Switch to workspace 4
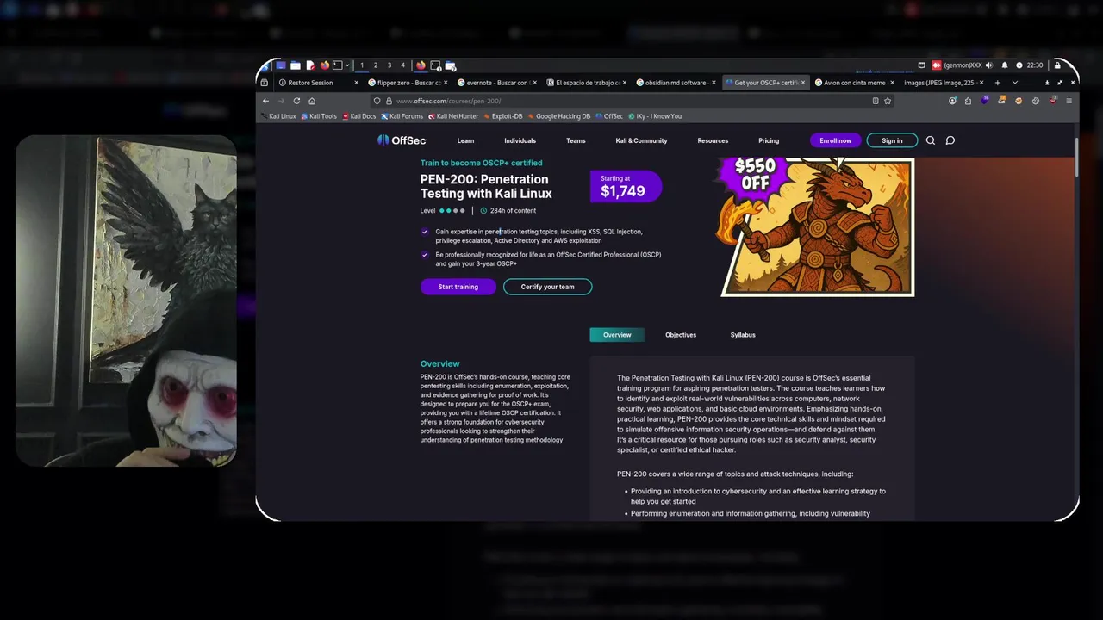1103x620 pixels. tap(402, 65)
